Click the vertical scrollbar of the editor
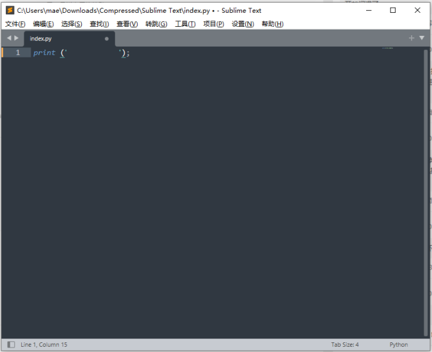The width and height of the screenshot is (432, 352). [426, 193]
